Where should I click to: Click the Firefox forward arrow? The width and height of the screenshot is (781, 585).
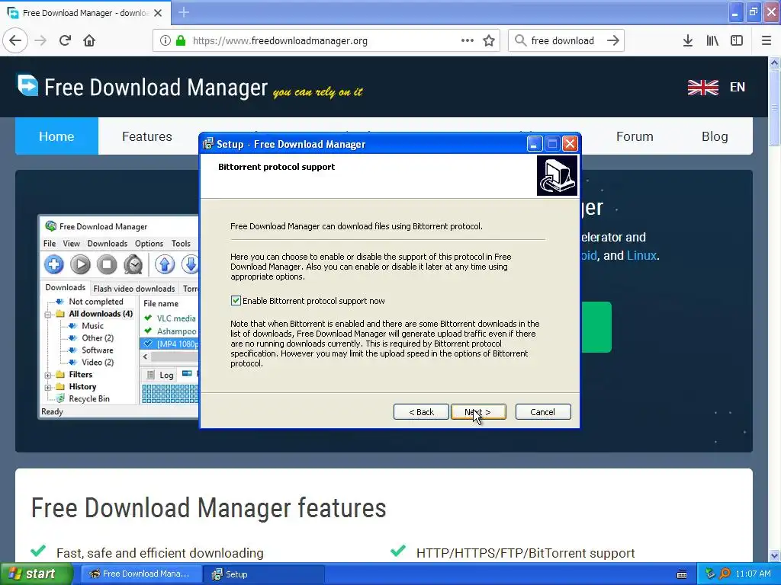(x=40, y=40)
